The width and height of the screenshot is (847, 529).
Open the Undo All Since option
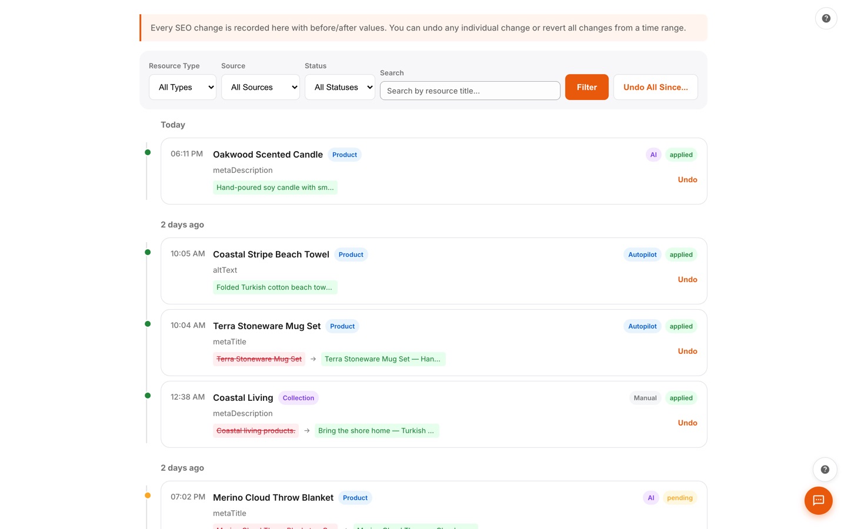(x=655, y=87)
